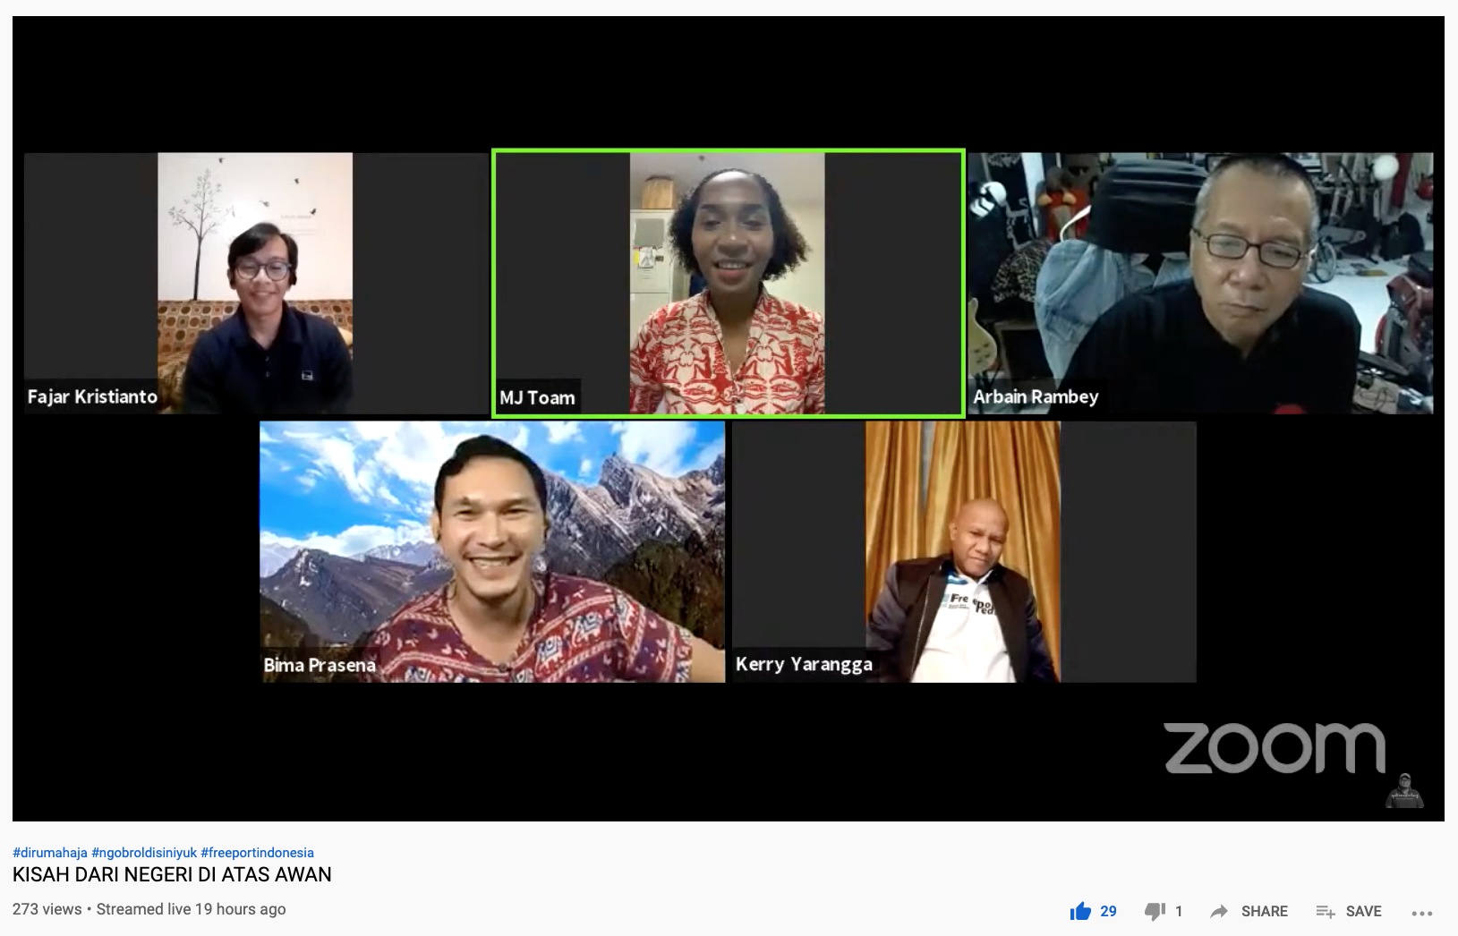Viewport: 1458px width, 936px height.
Task: Select the highlighted MJ Toam video tile
Action: tap(728, 283)
